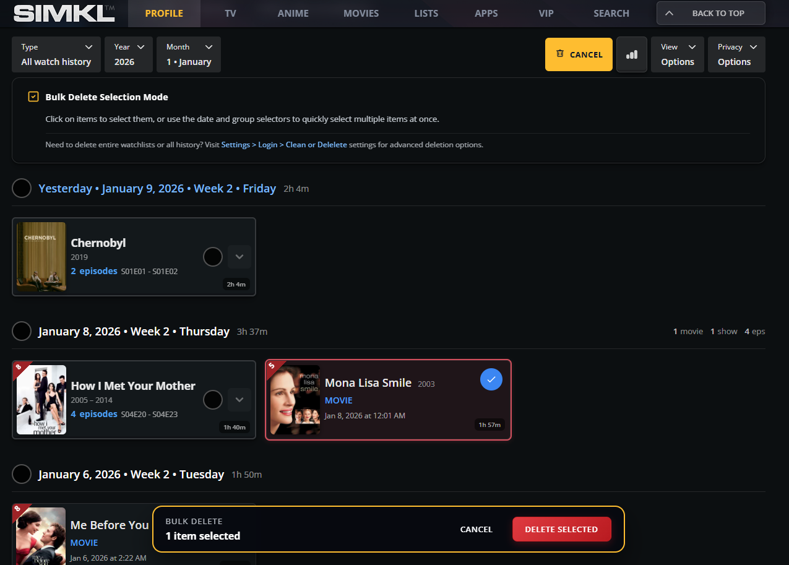The width and height of the screenshot is (789, 565).
Task: Select the Chernobyl item circle
Action: pyautogui.click(x=212, y=257)
